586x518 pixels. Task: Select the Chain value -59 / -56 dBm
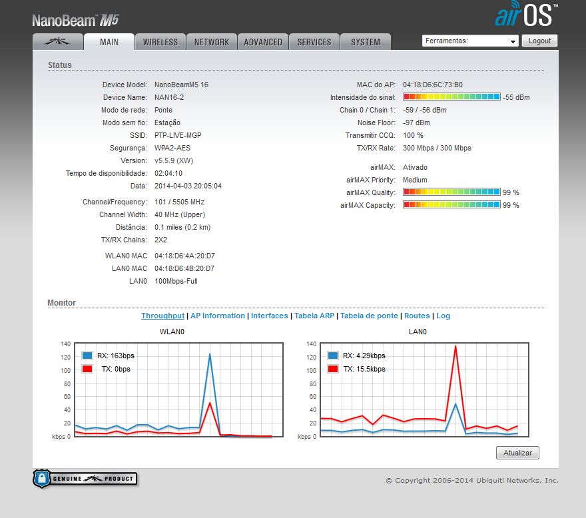click(425, 110)
